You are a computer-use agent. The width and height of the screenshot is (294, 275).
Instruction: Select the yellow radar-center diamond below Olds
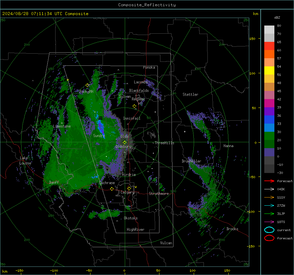click(124, 143)
